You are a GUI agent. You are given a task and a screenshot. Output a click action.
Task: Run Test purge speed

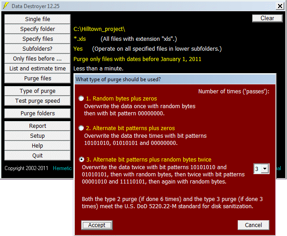click(x=37, y=101)
